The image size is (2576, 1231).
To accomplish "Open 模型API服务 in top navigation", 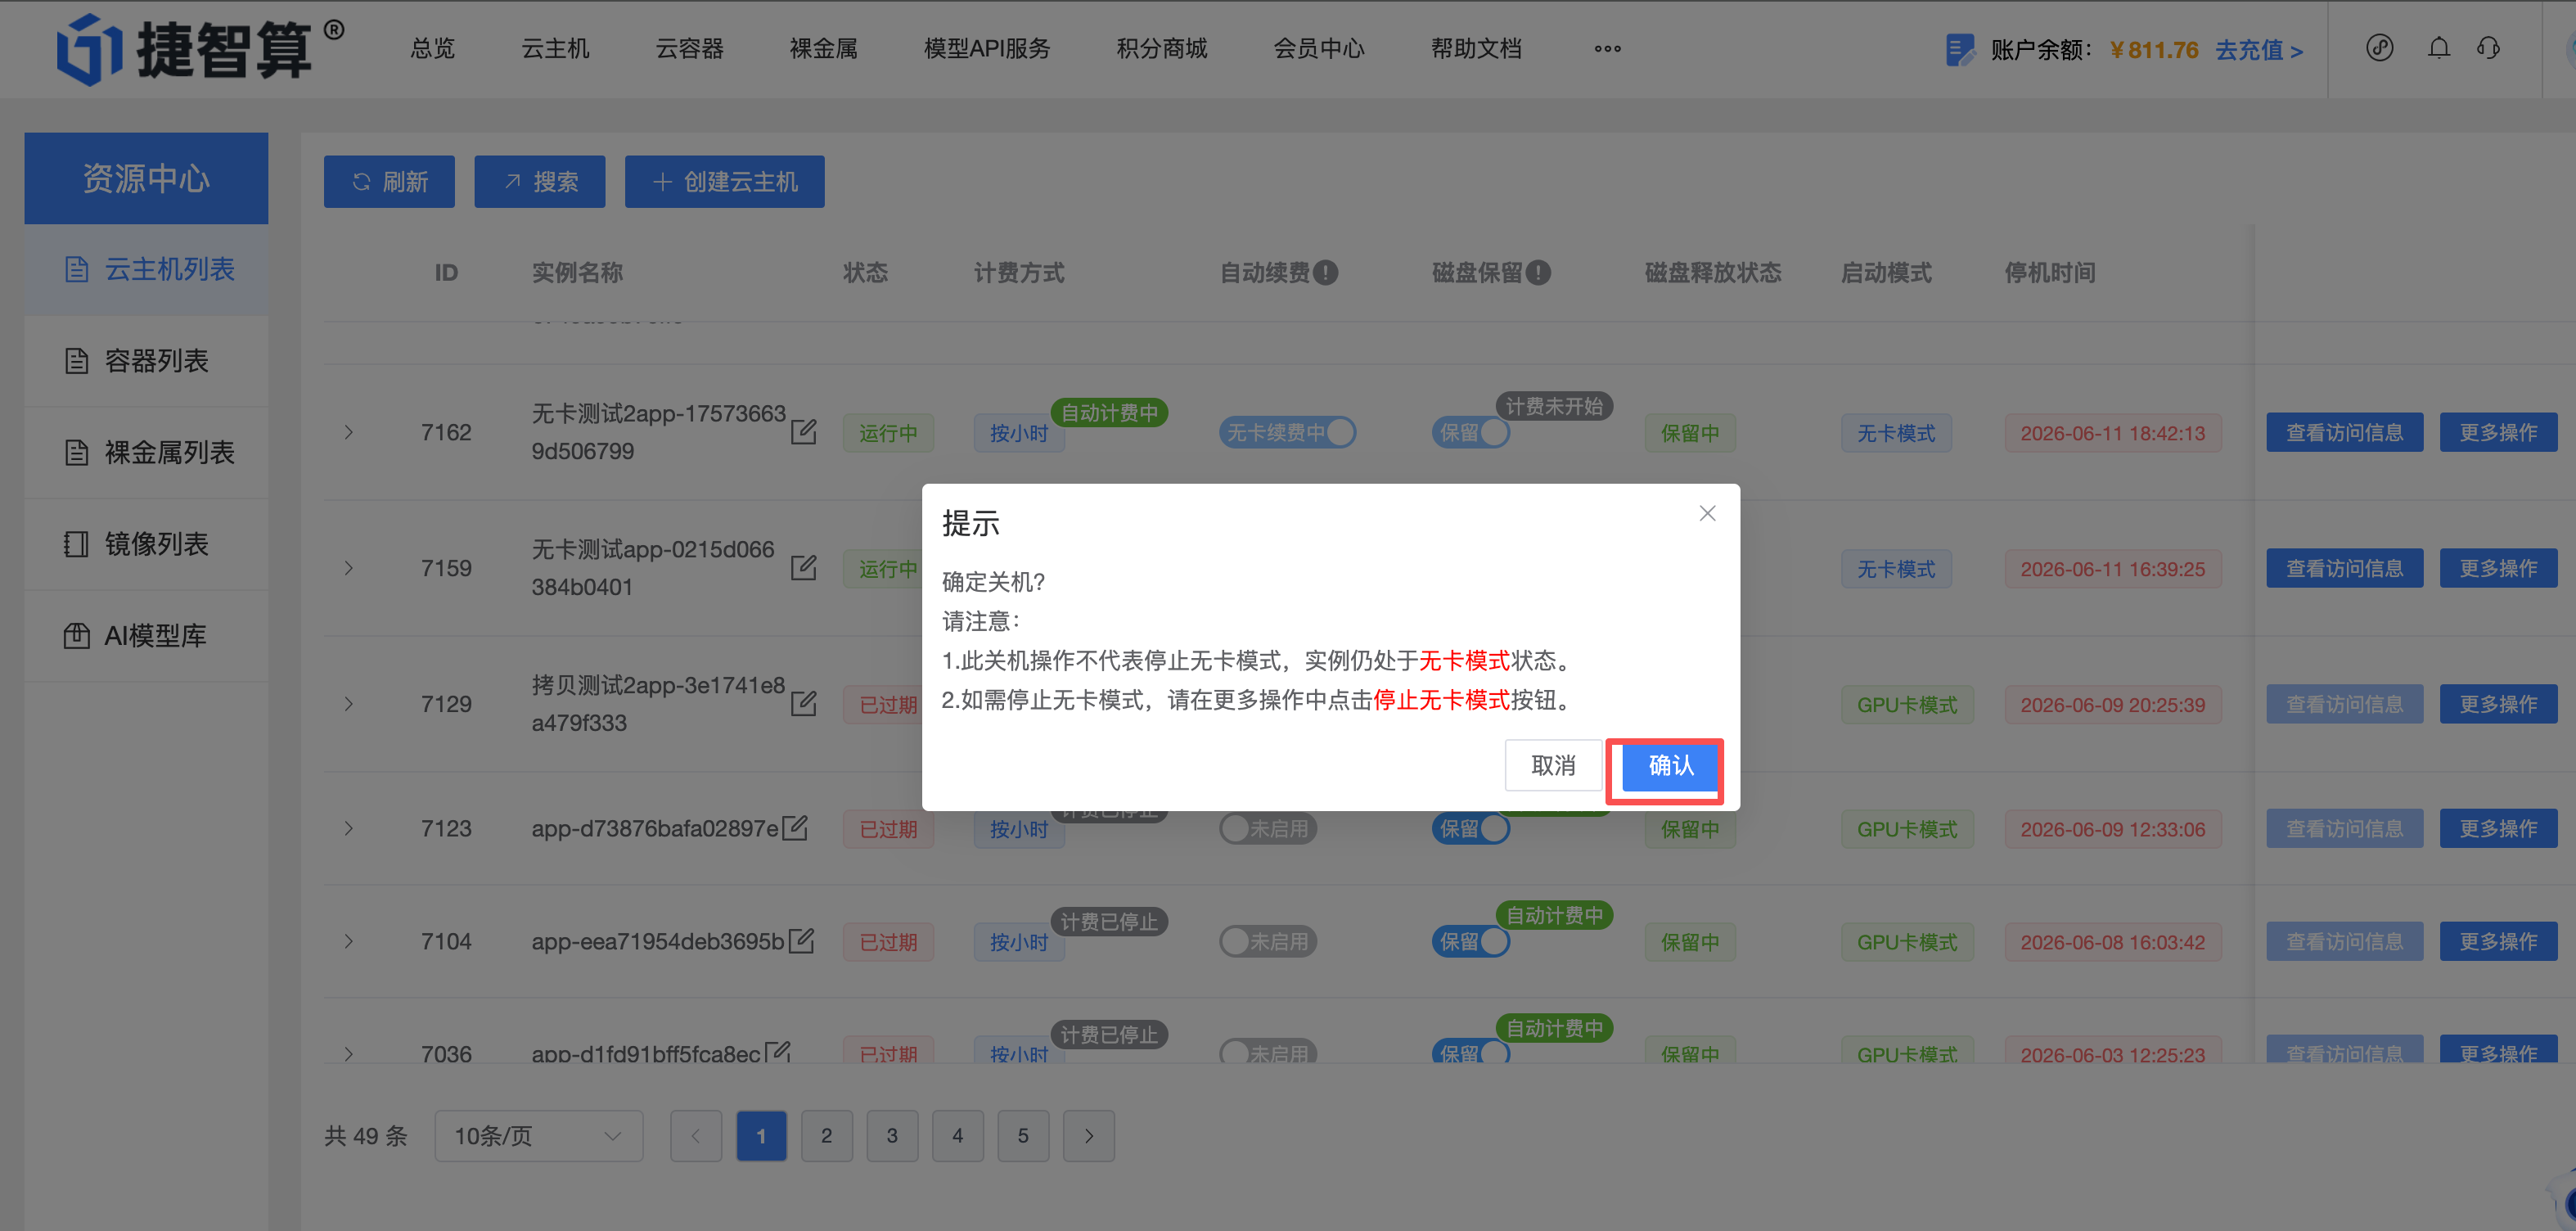I will [x=987, y=49].
